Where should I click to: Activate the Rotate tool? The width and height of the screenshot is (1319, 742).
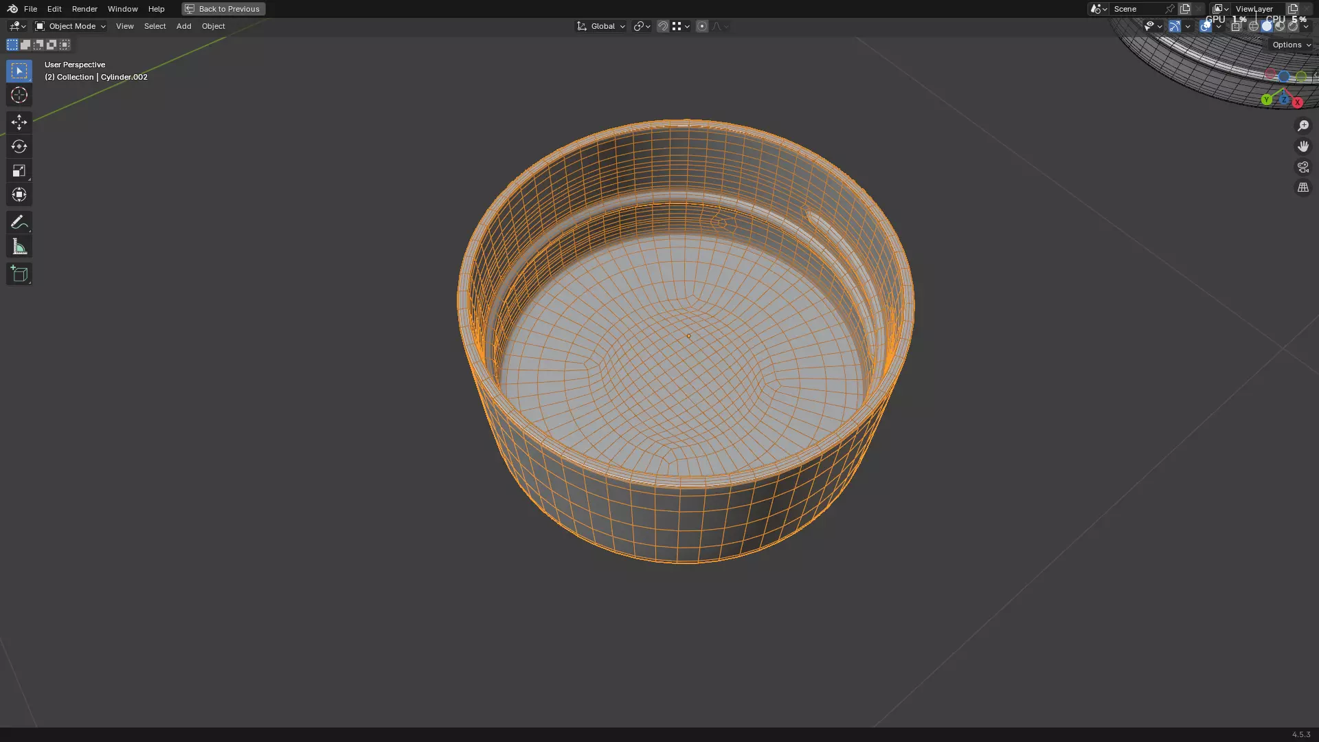(x=19, y=146)
